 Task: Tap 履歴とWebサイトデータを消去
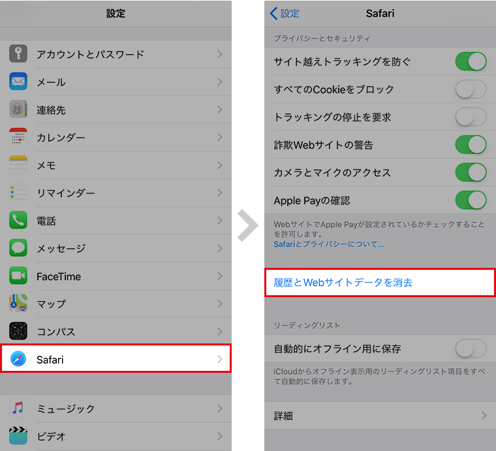point(343,282)
